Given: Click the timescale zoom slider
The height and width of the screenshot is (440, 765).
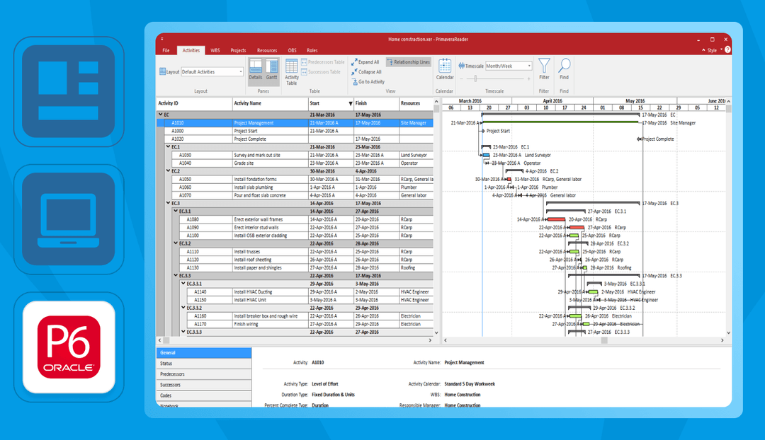Looking at the screenshot, I should (x=475, y=79).
